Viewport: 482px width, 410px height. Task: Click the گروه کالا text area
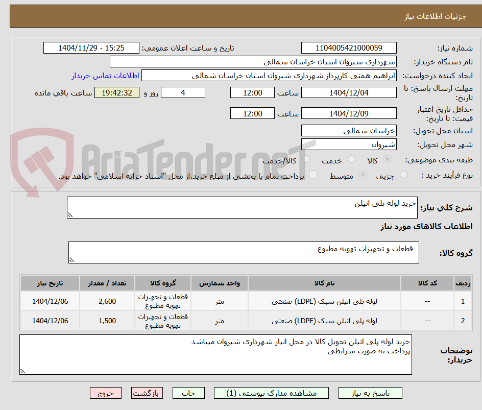[244, 252]
